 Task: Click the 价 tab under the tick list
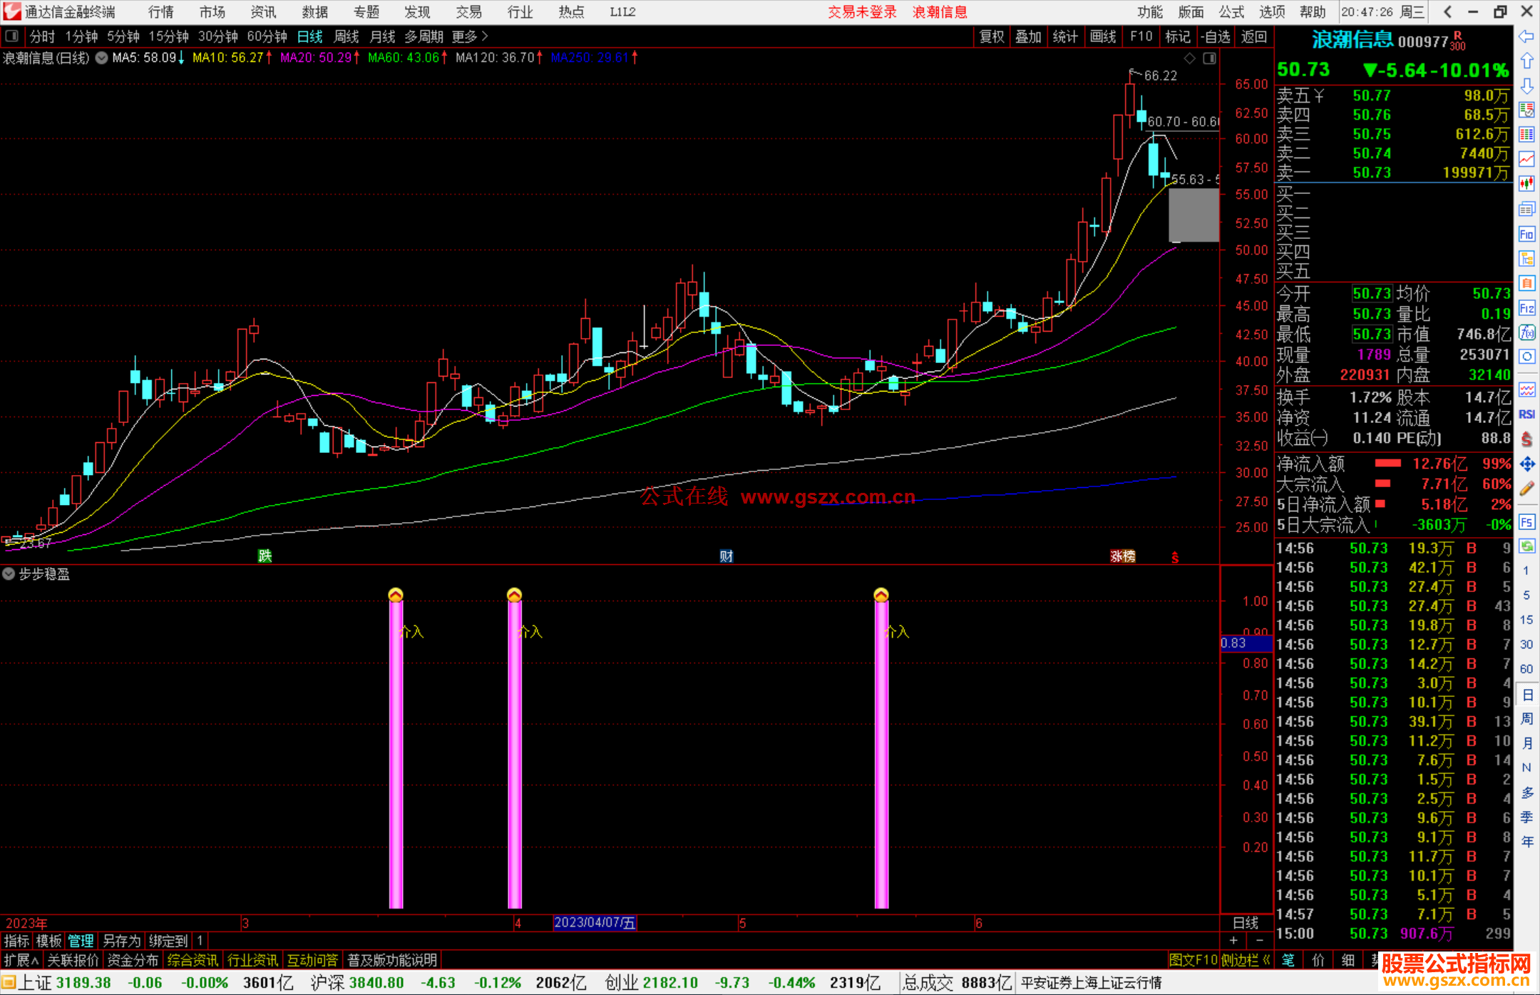tap(1318, 960)
